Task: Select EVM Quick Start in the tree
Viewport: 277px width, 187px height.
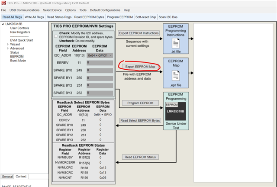Action: 22,40
